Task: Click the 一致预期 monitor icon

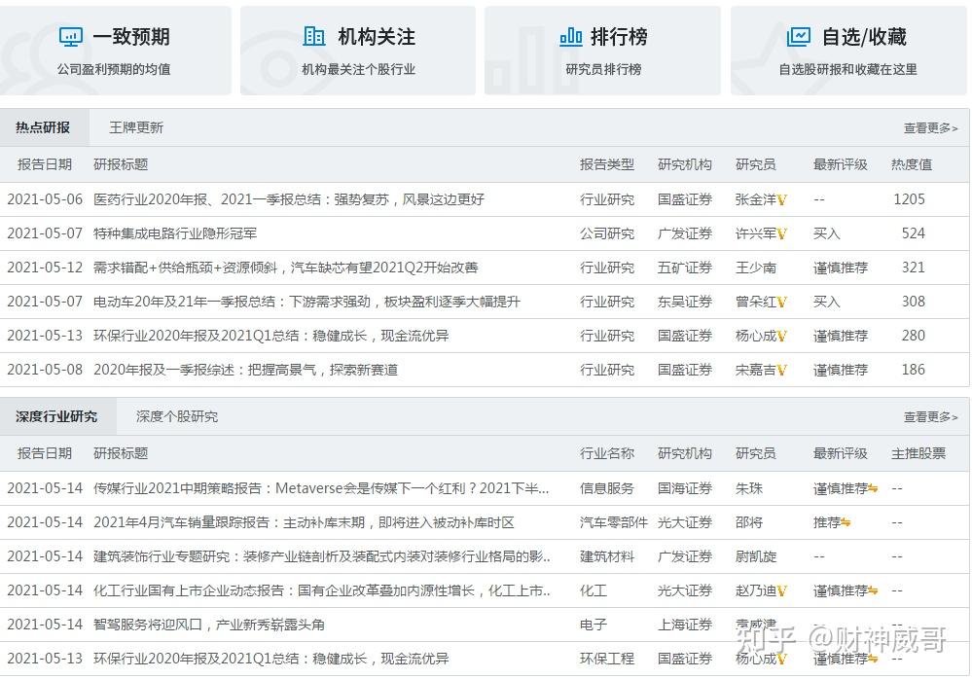Action: coord(71,37)
